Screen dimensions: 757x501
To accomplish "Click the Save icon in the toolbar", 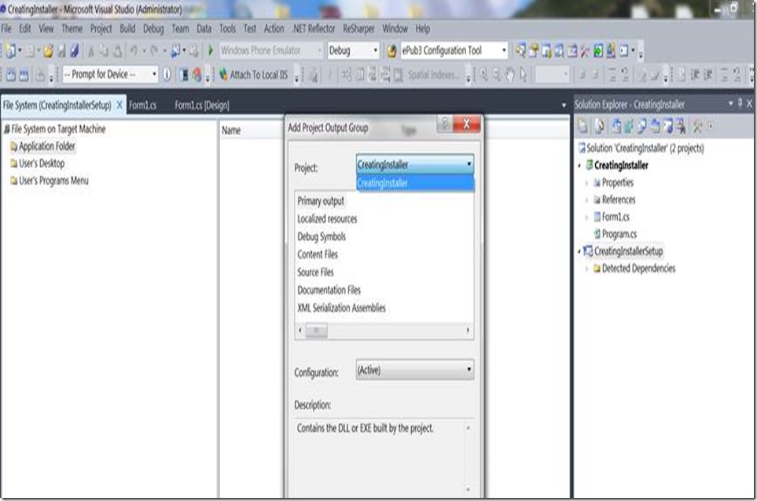I will pyautogui.click(x=61, y=51).
